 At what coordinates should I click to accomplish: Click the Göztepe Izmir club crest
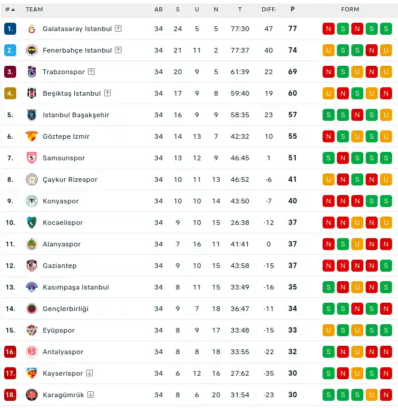[x=32, y=136]
